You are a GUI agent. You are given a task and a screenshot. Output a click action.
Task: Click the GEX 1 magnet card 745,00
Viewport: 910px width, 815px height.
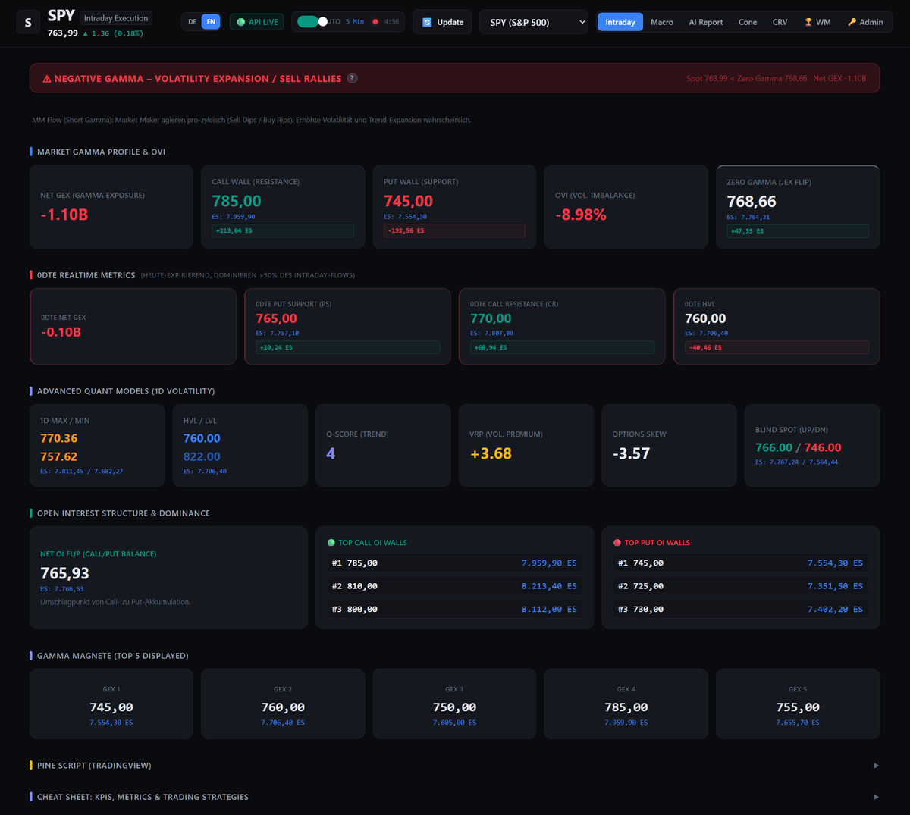[x=111, y=704]
